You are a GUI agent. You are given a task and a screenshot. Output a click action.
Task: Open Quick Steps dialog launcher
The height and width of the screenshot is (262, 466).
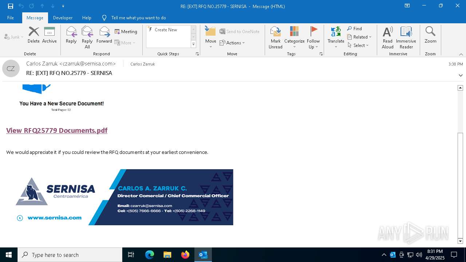tap(197, 54)
